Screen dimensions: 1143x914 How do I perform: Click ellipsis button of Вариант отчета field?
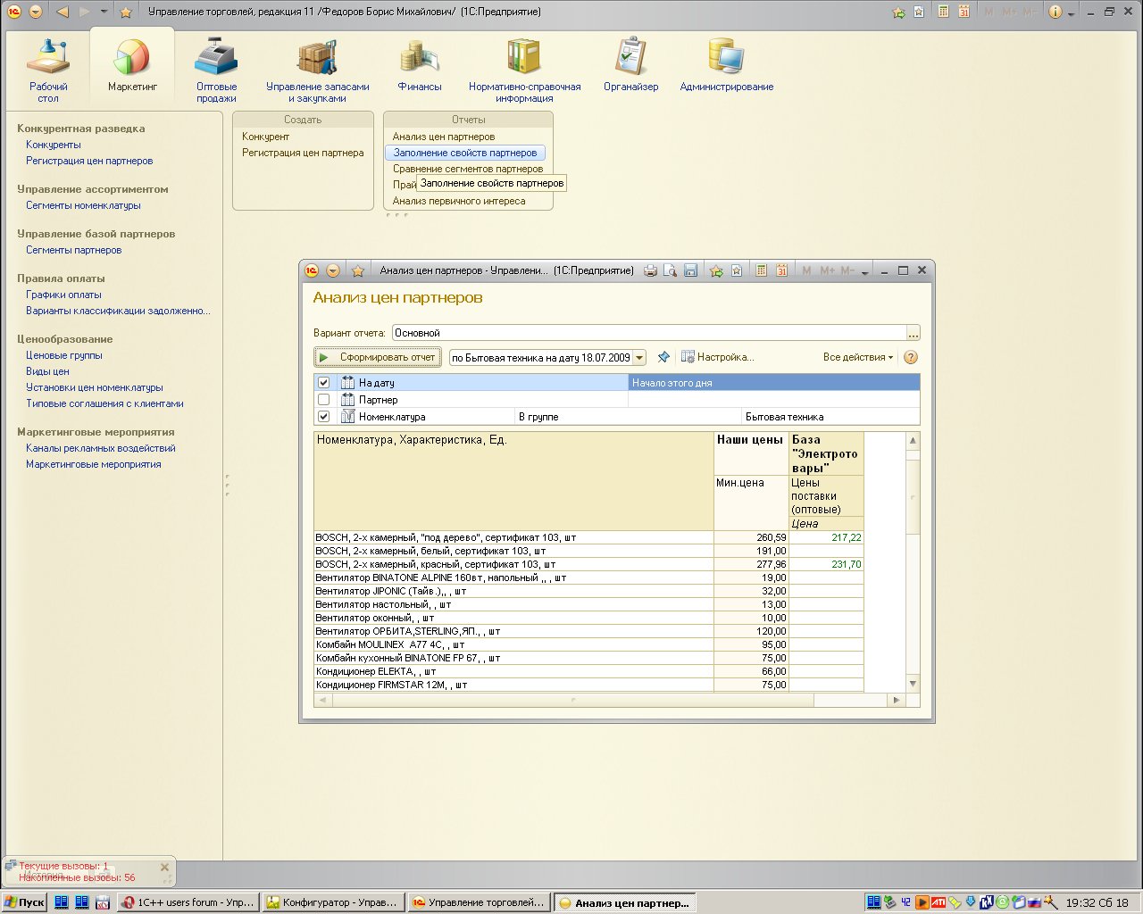(913, 333)
